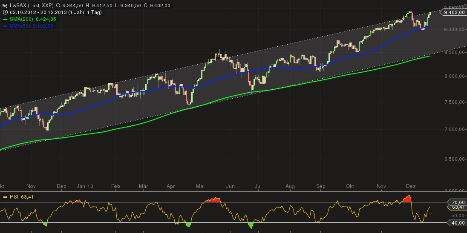This screenshot has width=467, height=233.
Task: Click the Sep month marker on time axis
Action: coord(321,186)
